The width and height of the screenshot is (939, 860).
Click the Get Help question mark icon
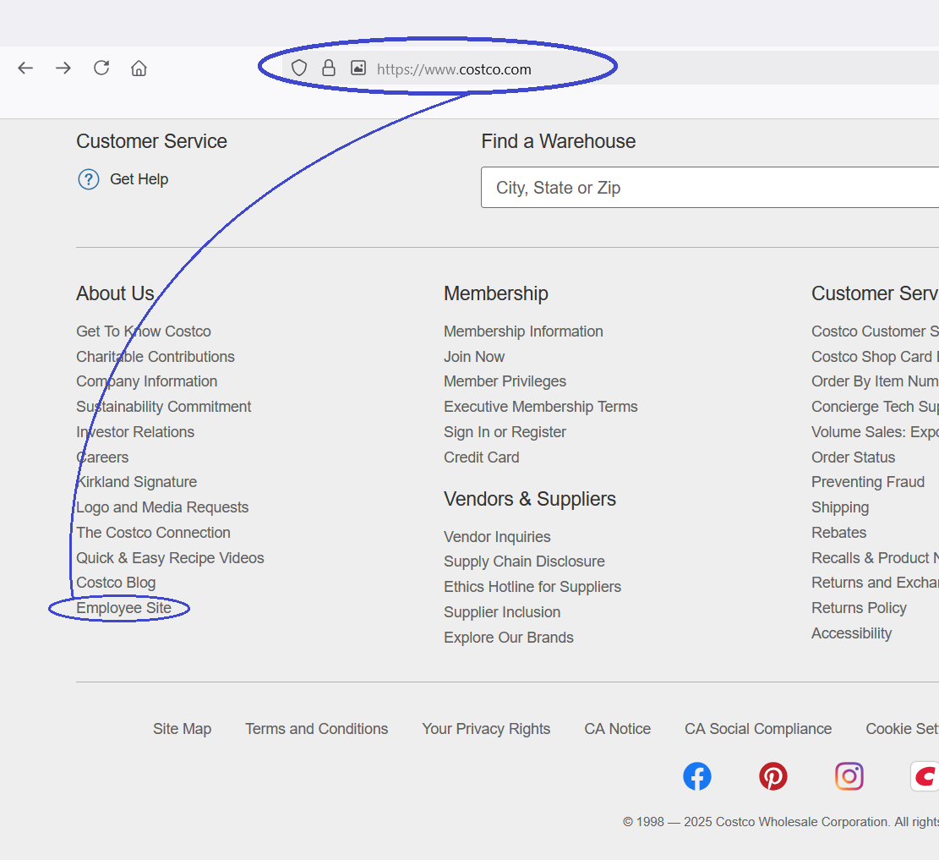pos(89,179)
